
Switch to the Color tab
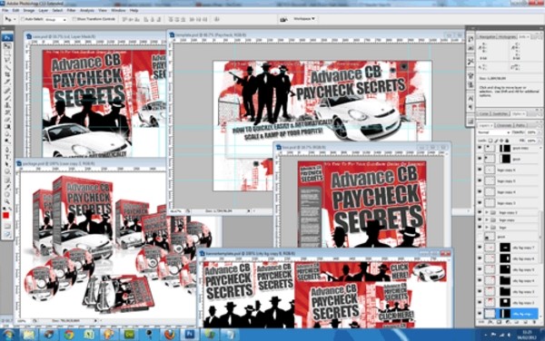(483, 113)
